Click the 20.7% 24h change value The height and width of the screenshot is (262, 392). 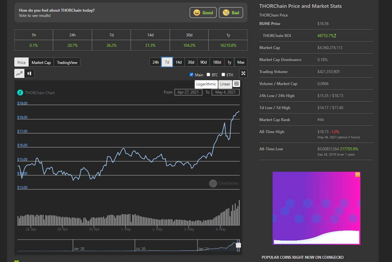[x=73, y=45]
